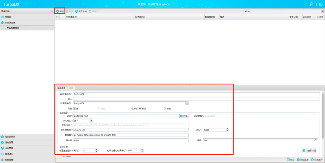Click the 密码 password field
The height and width of the screenshot is (163, 325).
click(x=258, y=140)
